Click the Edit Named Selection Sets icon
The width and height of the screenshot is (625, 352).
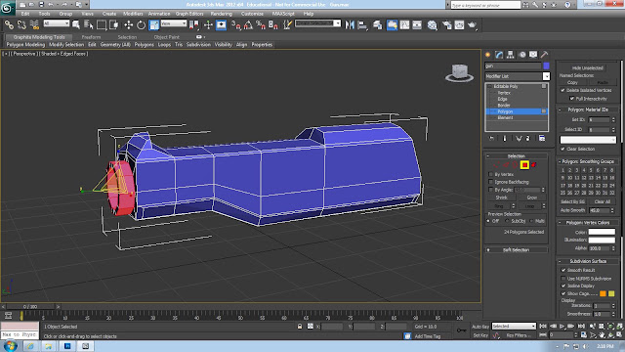tap(287, 25)
